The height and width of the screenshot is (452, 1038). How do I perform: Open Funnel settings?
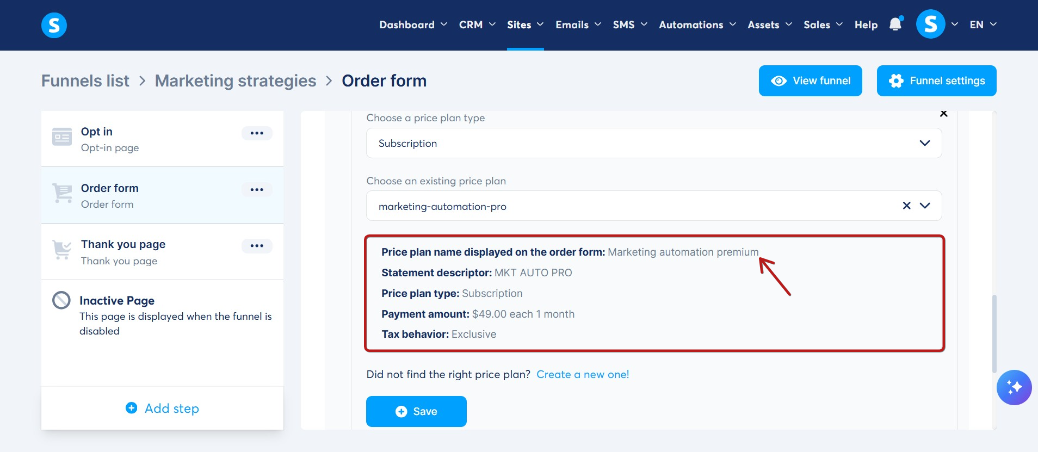[937, 81]
